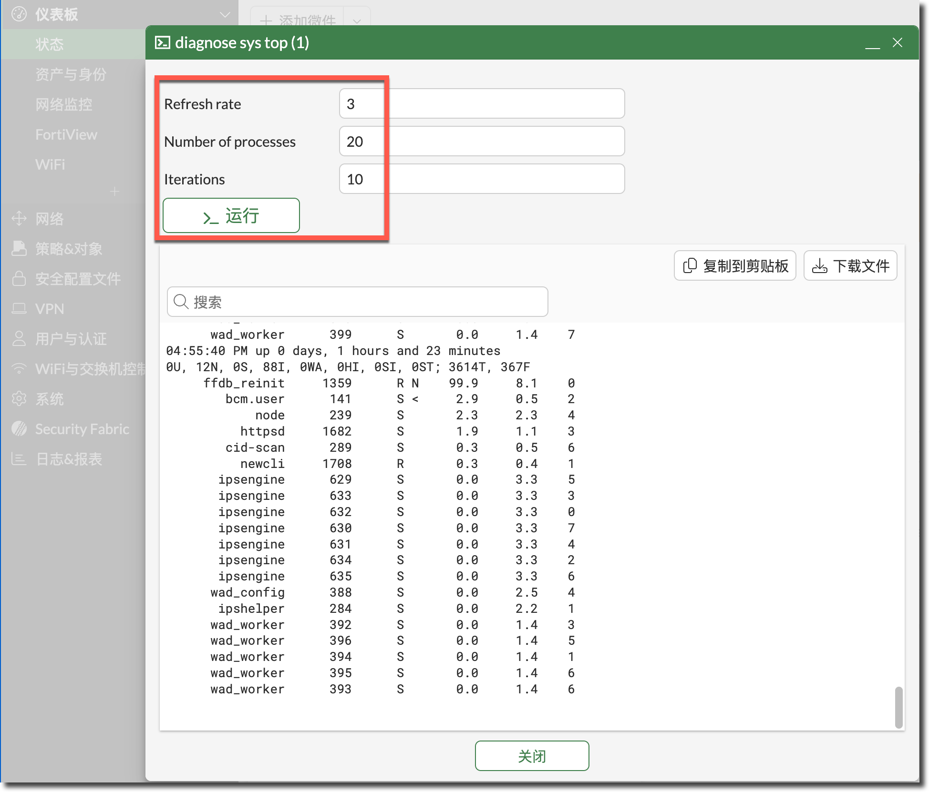Click the output pane vertical scrollbar
Screen dimensions: 929x792
[898, 708]
